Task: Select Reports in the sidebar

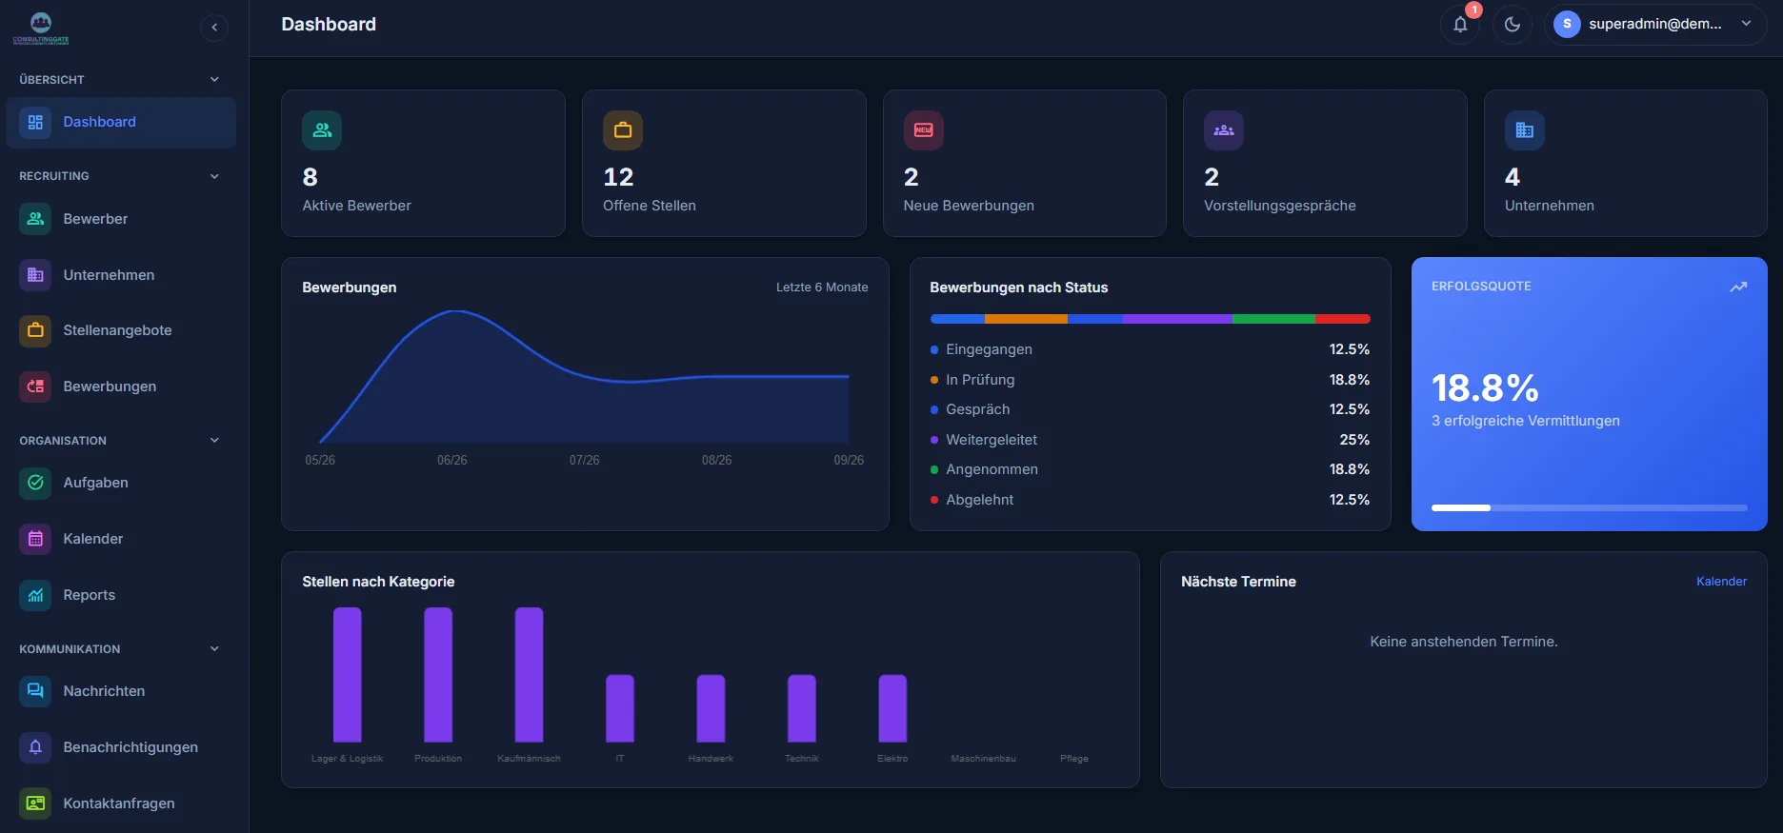Action: point(121,595)
